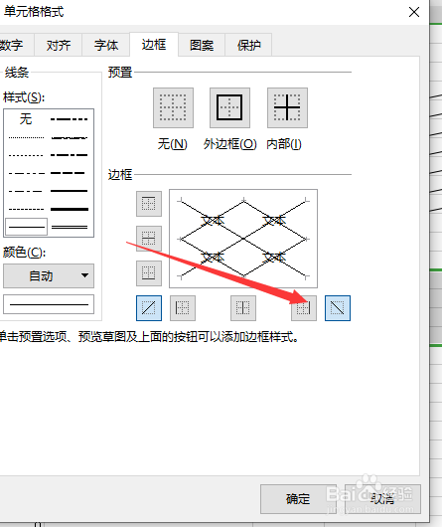Switch to the 保护 tab
This screenshot has height=527, width=442.
click(248, 45)
